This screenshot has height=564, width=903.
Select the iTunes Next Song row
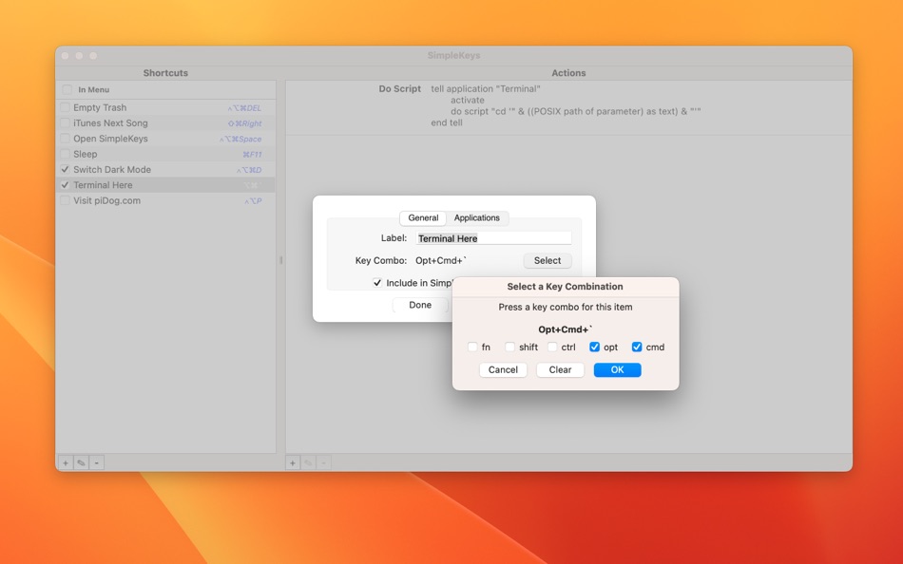pos(165,123)
